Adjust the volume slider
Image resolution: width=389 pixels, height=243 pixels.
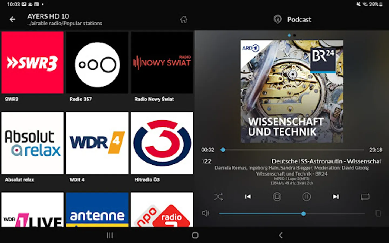tap(292, 214)
